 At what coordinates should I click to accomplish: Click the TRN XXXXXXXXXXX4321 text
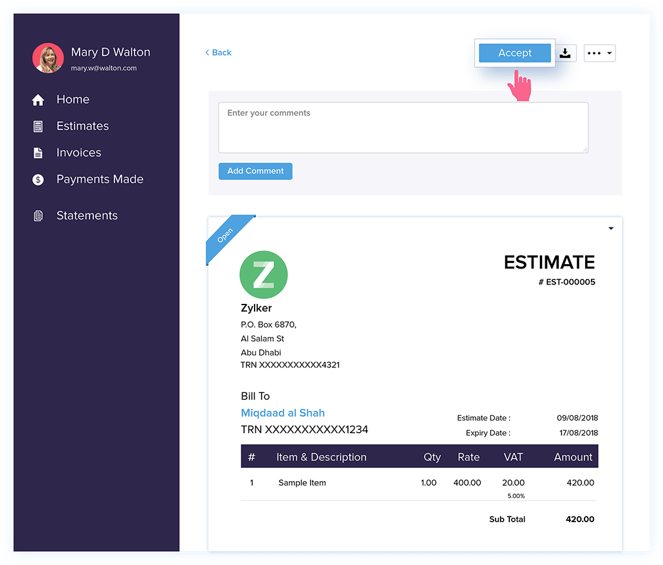coord(290,365)
